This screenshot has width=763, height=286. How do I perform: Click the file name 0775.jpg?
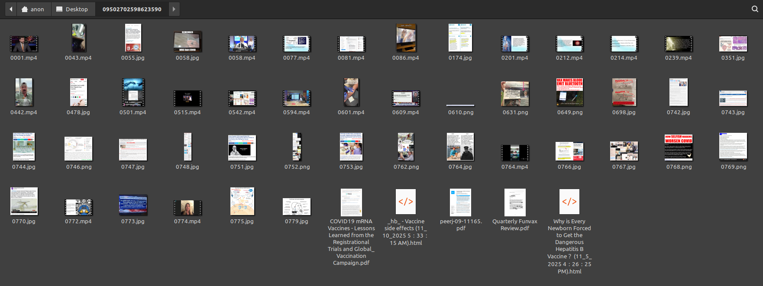tap(242, 222)
